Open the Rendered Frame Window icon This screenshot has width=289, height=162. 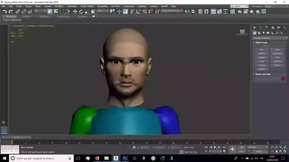point(246,12)
